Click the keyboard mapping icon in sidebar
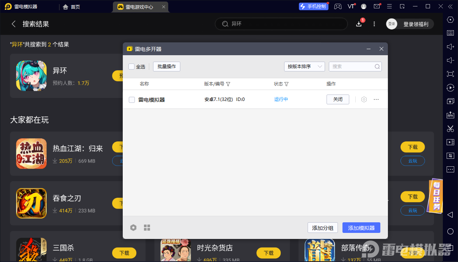 [450, 33]
